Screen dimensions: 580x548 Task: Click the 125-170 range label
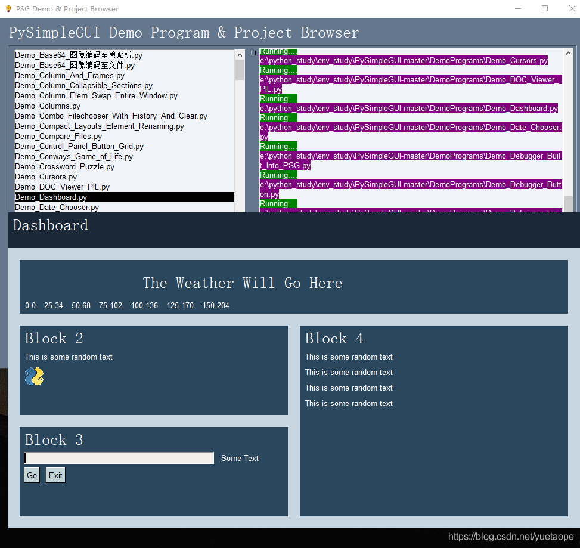(x=180, y=306)
